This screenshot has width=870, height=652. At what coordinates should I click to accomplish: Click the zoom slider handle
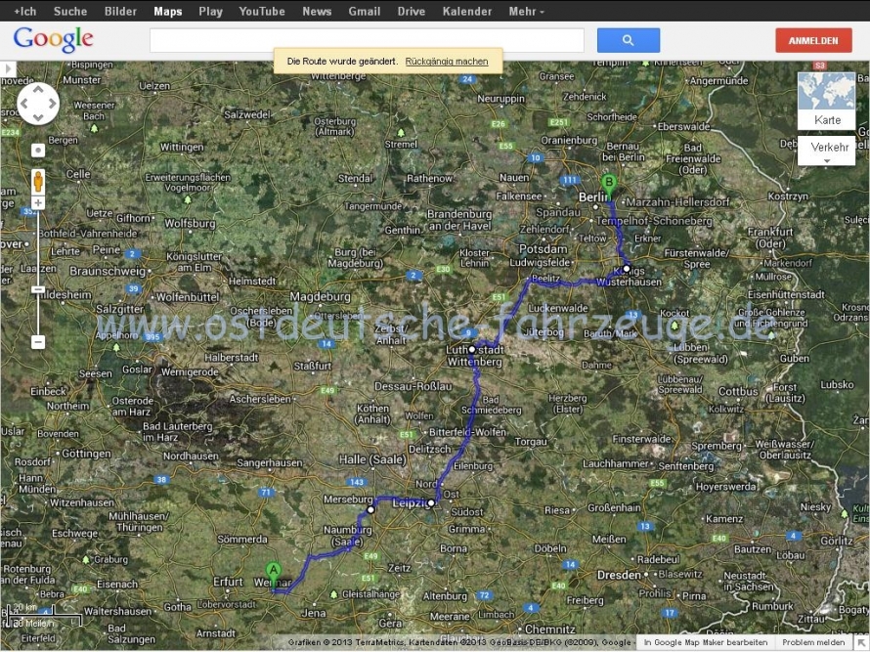38,289
